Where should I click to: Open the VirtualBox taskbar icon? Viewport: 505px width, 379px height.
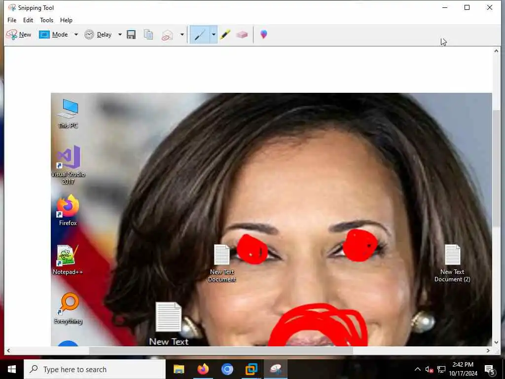251,369
